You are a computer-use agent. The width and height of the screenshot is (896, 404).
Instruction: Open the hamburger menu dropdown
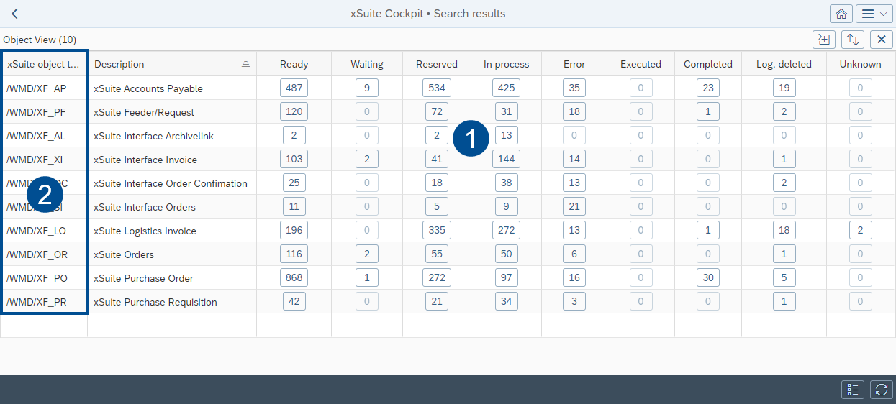coord(874,14)
